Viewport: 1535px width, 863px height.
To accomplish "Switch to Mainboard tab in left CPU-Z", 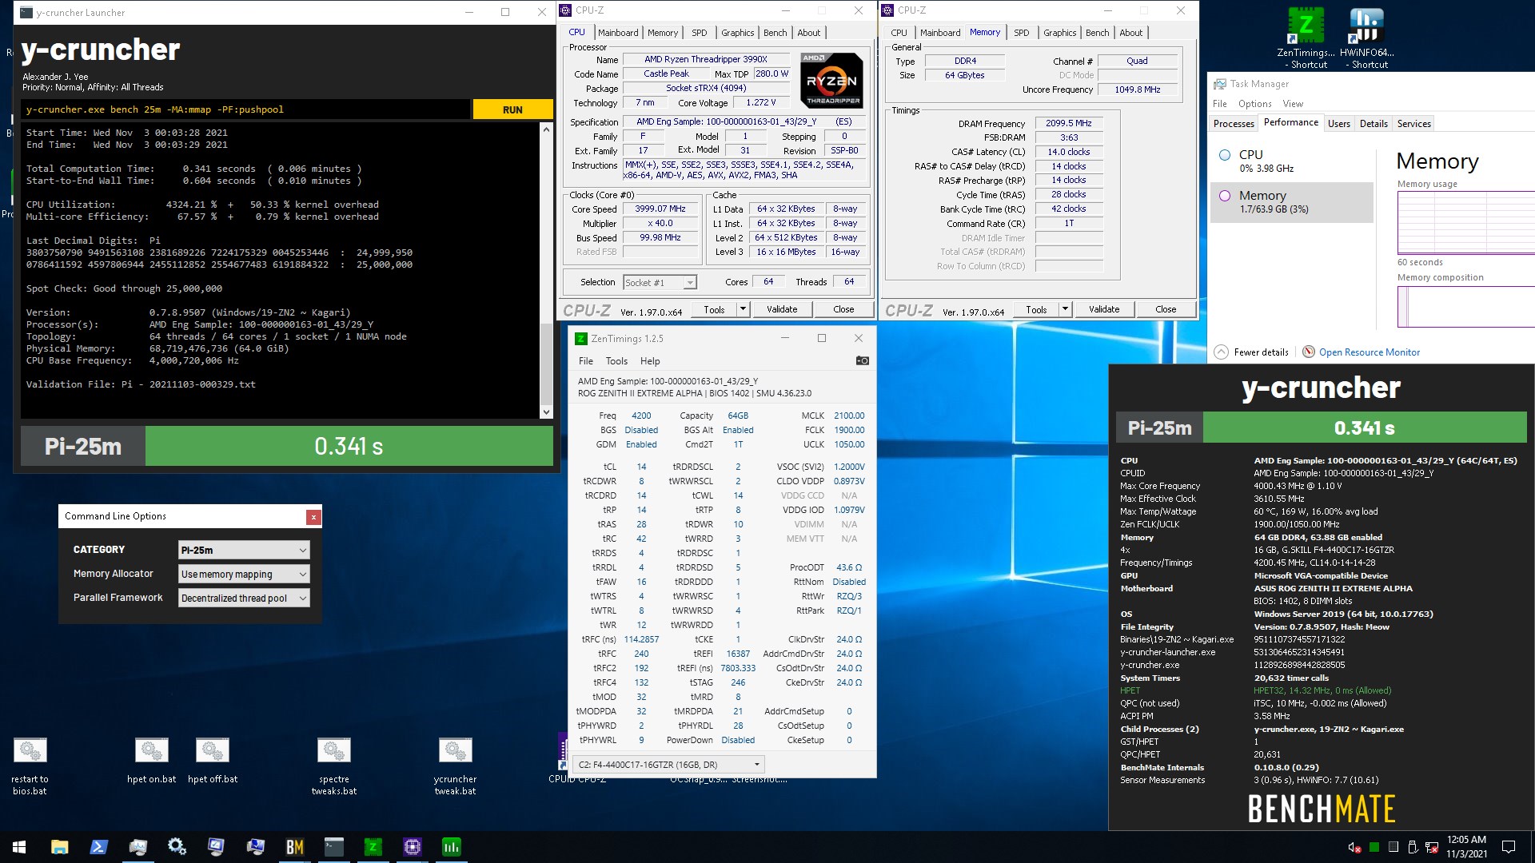I will point(618,33).
